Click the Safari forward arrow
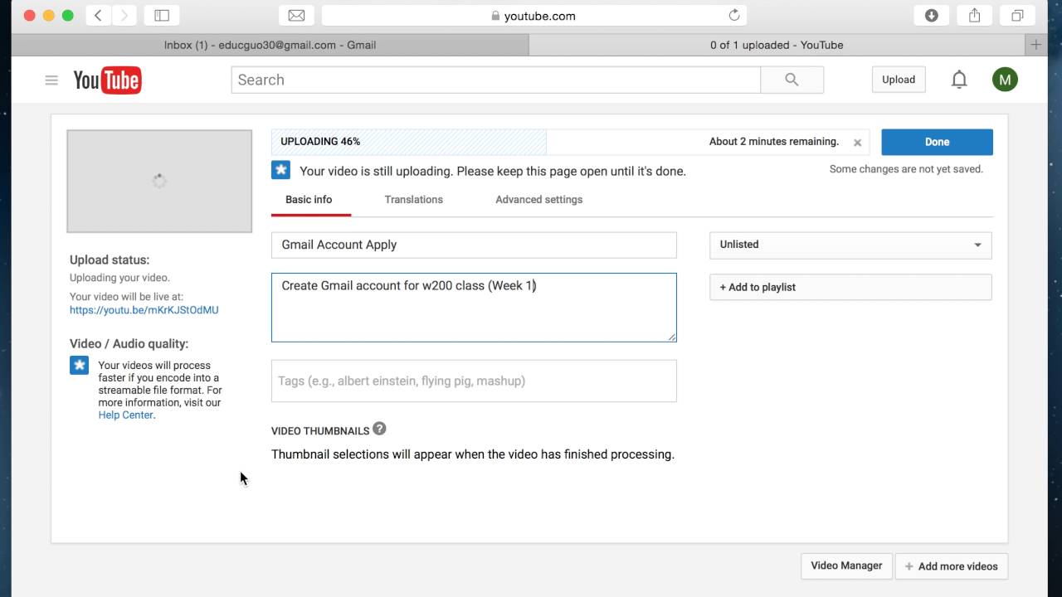 point(124,16)
